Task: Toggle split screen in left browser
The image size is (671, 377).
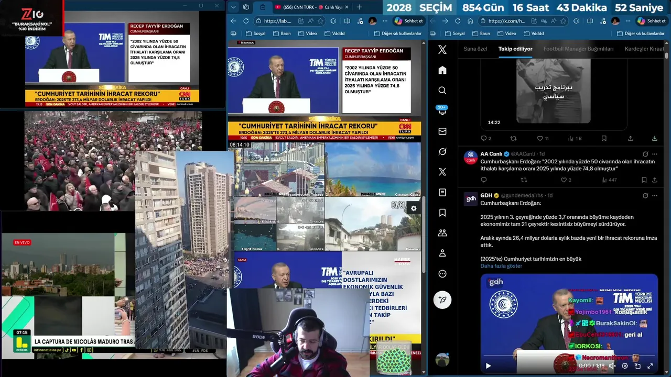Action: click(347, 21)
